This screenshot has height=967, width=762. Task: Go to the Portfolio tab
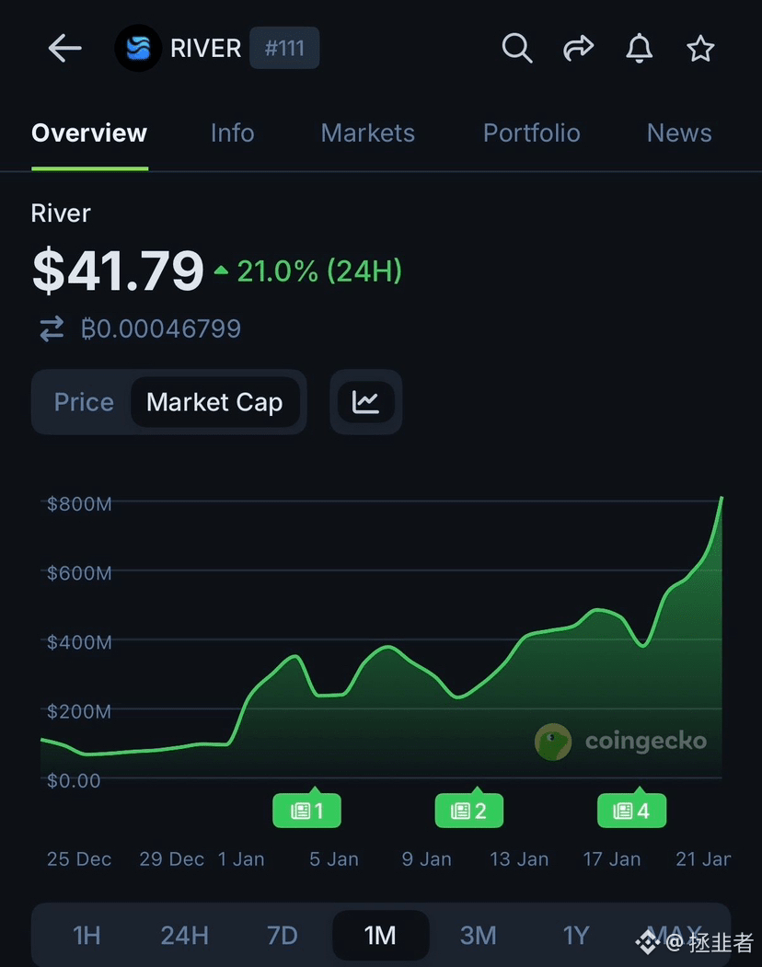[531, 133]
